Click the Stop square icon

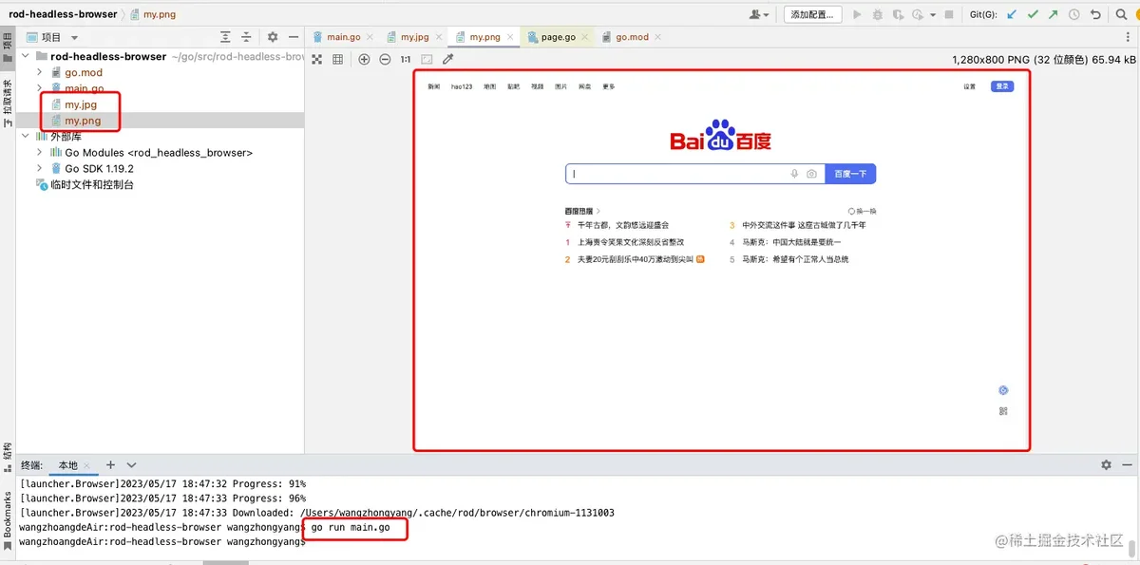tap(948, 14)
